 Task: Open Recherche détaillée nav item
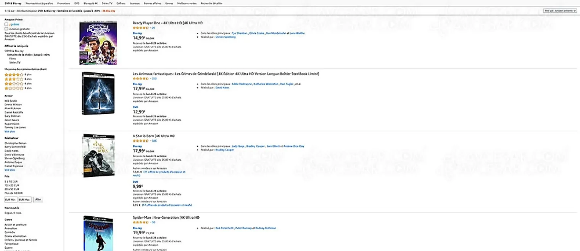click(x=211, y=3)
